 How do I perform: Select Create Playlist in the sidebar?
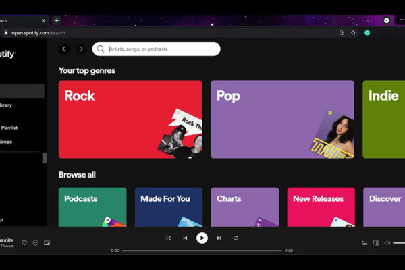point(9,128)
